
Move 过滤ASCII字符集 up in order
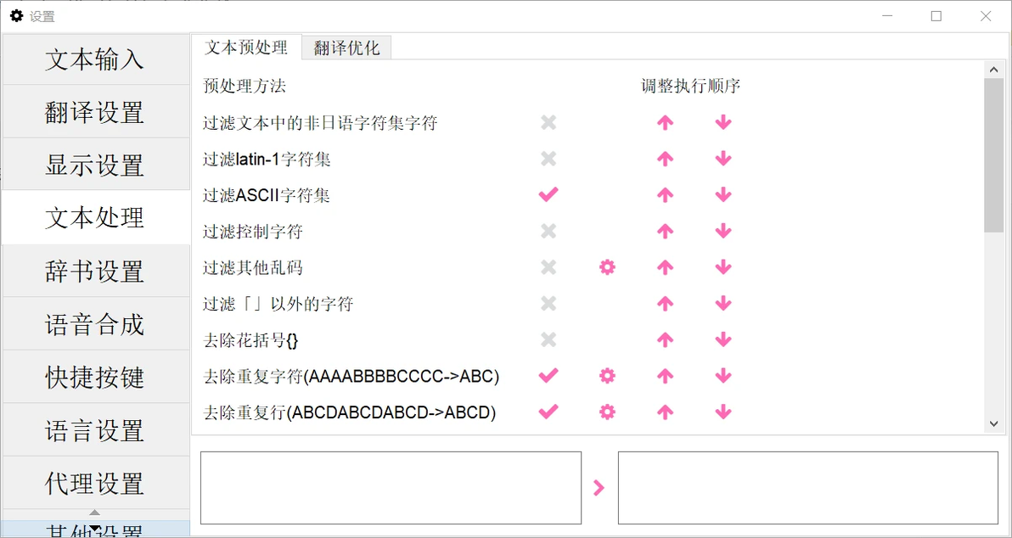point(665,195)
